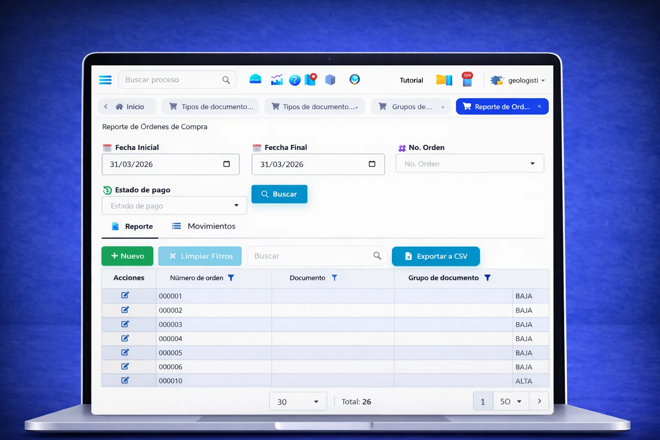The image size is (660, 440).
Task: Click the blue question mark help icon
Action: [x=294, y=80]
